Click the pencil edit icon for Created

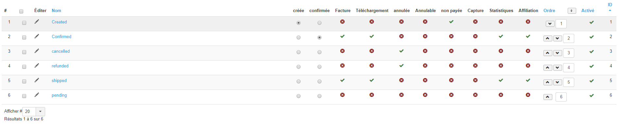[x=37, y=21]
